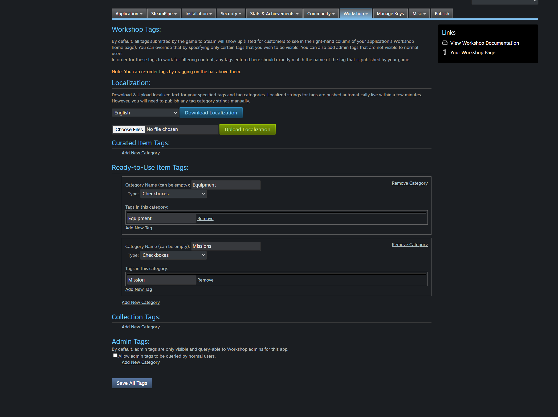Click the Workshop Documentation book icon
The image size is (558, 417).
(445, 43)
